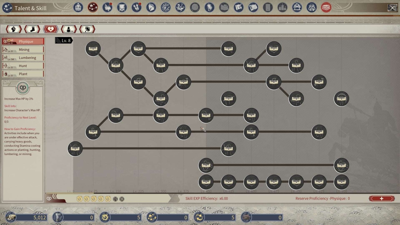This screenshot has width=400, height=225.
Task: Increase coin amount with the plus button
Action: 122,199
